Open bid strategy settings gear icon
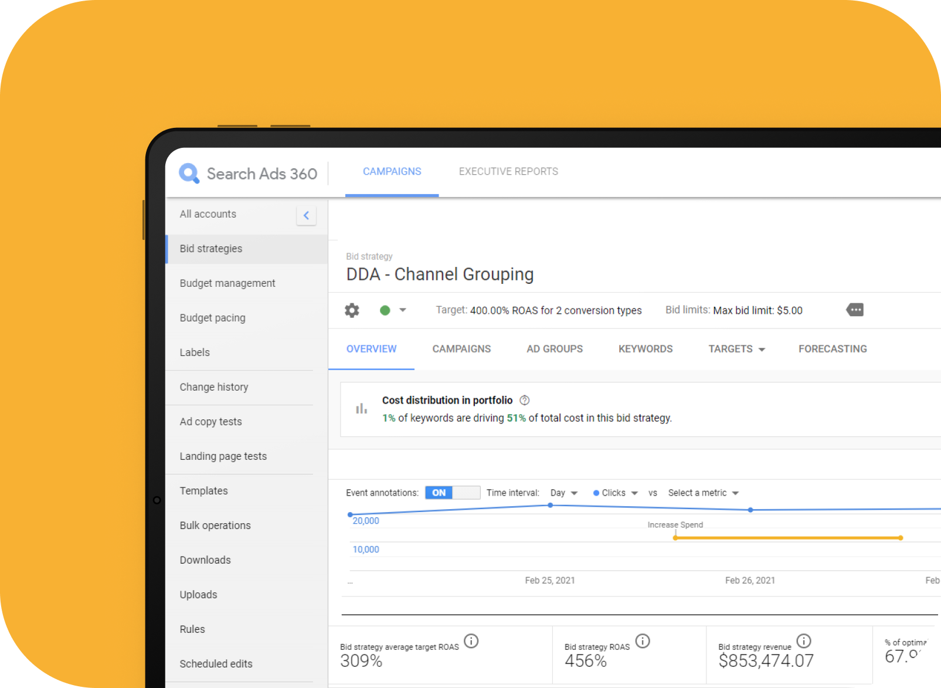Viewport: 941px width, 688px height. click(x=352, y=310)
